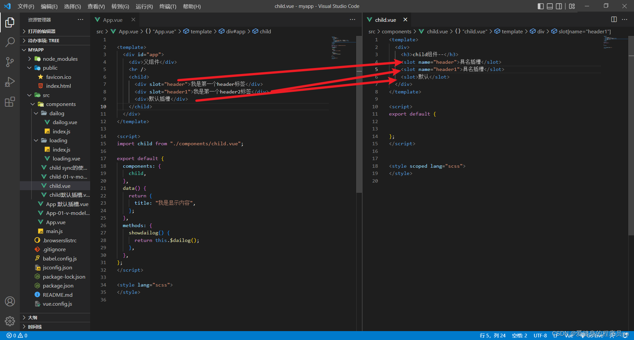The height and width of the screenshot is (340, 634).
Task: Collapse the MYAPP project section
Action: pyautogui.click(x=55, y=50)
